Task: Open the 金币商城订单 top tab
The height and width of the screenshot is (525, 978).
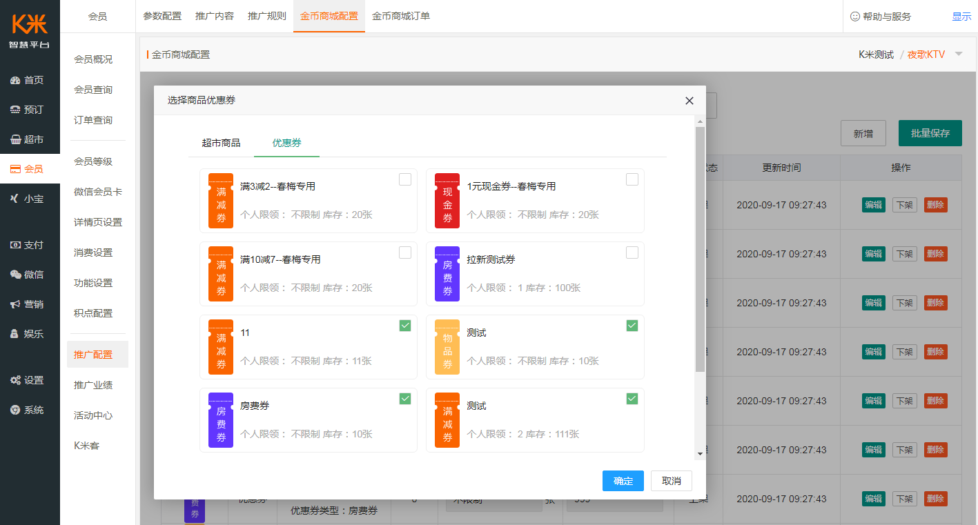Action: click(401, 16)
